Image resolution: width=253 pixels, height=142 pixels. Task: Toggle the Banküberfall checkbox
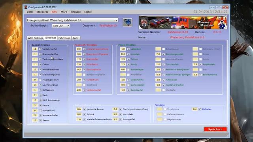coord(128,90)
